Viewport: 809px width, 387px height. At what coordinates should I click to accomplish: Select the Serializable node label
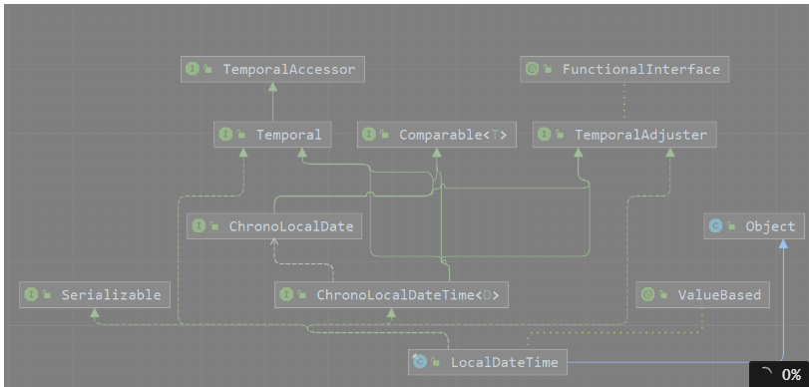[111, 294]
